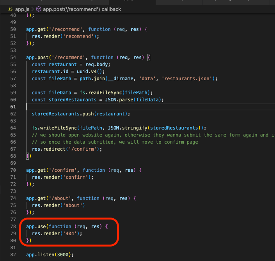Screen dimensions: 275x261
Task: Click line number 61 in the gutter
Action: click(13, 107)
